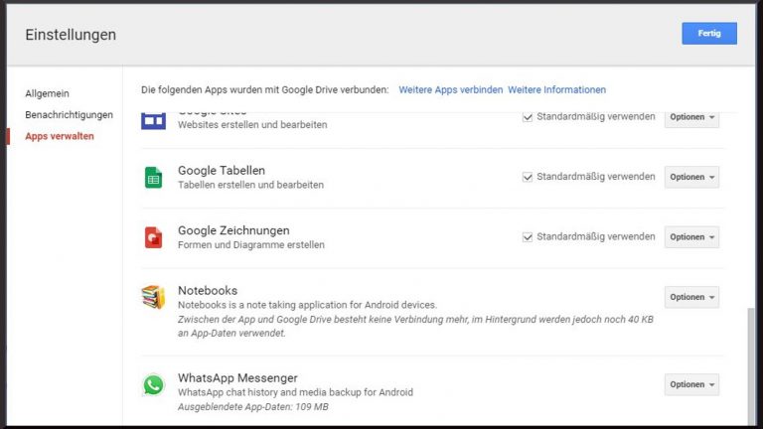
Task: Open Optionen dropdown for Google Sites
Action: pyautogui.click(x=691, y=117)
